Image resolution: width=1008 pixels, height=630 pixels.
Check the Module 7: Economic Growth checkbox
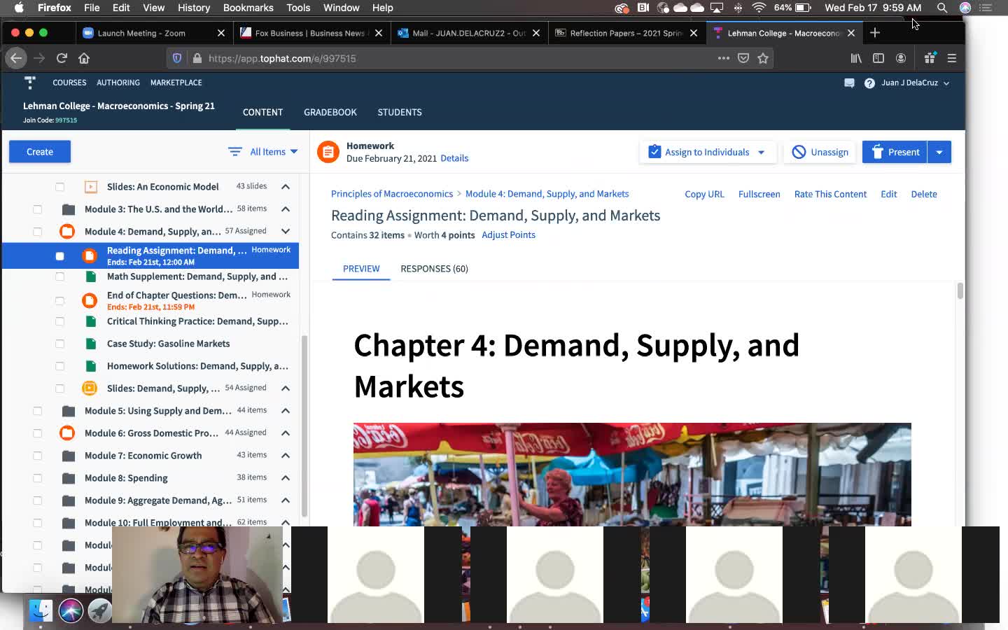pyautogui.click(x=37, y=456)
